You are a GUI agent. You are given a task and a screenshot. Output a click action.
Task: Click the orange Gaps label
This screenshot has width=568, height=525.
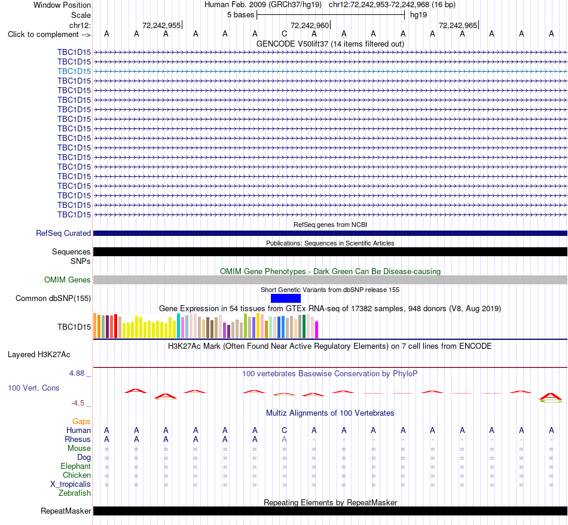pyautogui.click(x=81, y=421)
